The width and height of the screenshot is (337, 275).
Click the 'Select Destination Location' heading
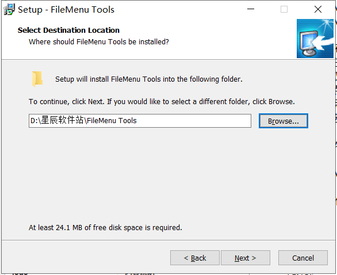click(68, 30)
